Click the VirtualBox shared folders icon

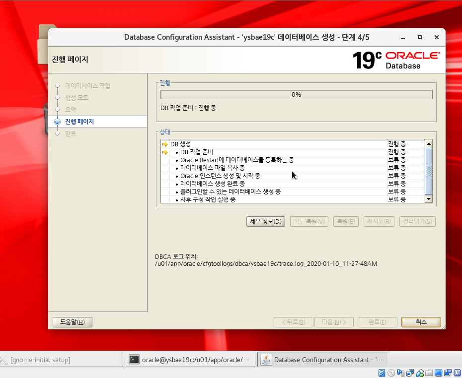[429, 373]
